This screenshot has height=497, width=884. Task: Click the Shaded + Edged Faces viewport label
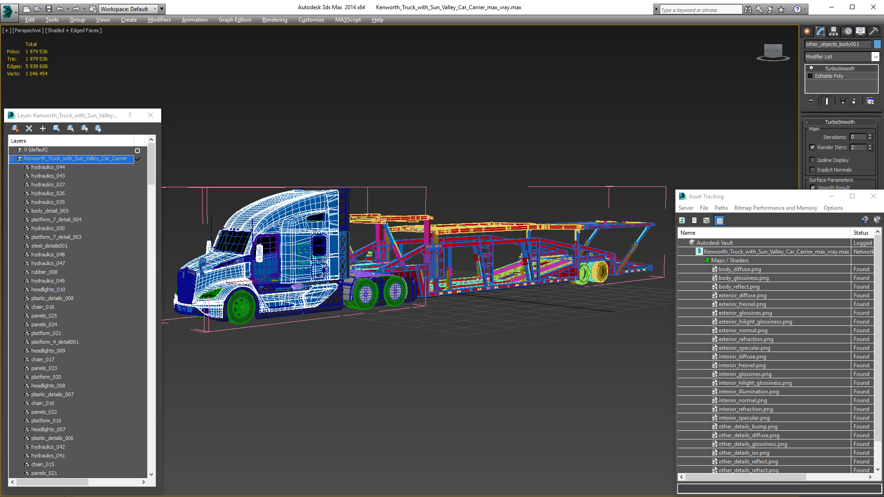tap(73, 30)
